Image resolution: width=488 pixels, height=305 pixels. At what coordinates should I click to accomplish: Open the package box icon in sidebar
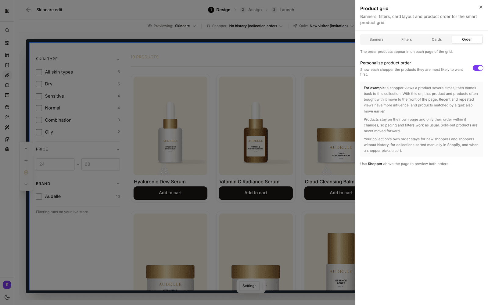7,107
